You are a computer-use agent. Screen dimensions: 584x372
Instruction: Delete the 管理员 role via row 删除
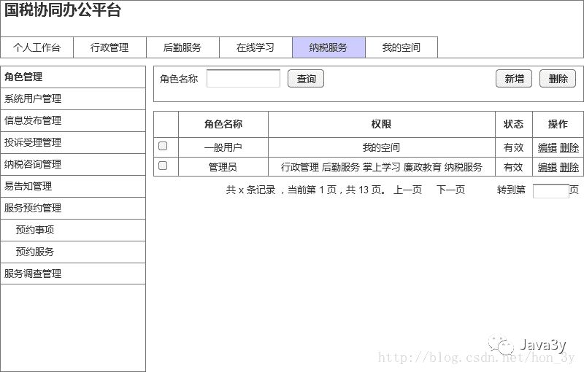569,168
